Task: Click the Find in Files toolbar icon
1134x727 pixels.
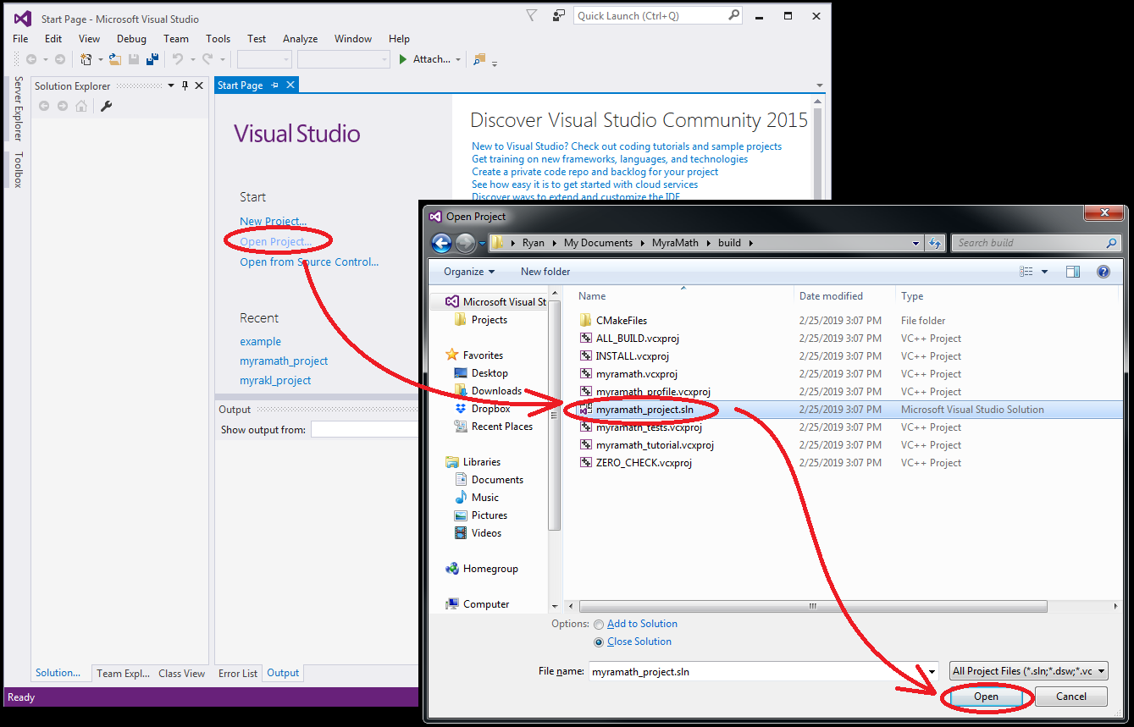Action: point(479,59)
